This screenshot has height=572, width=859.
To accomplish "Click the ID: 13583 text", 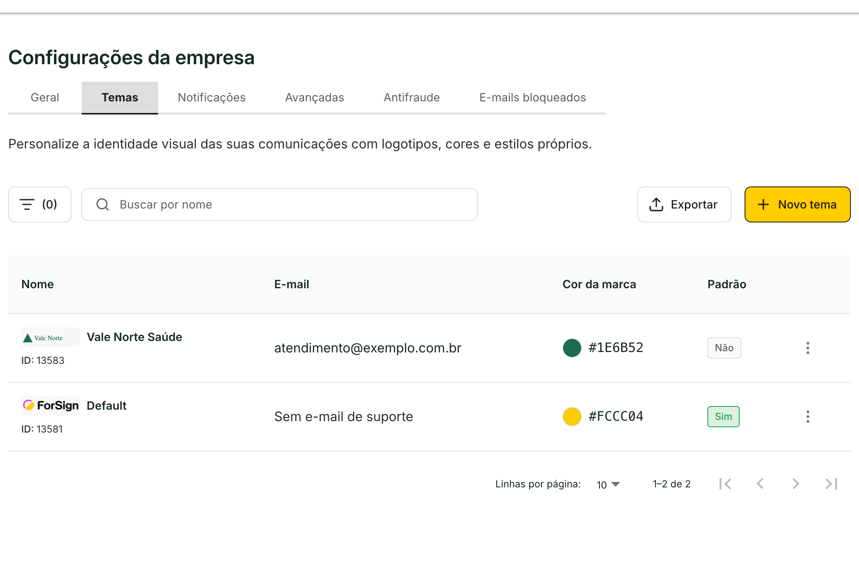I will [43, 360].
